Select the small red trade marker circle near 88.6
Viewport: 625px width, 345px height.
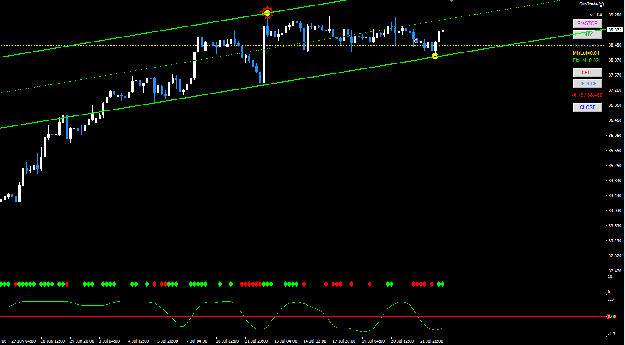pyautogui.click(x=416, y=41)
